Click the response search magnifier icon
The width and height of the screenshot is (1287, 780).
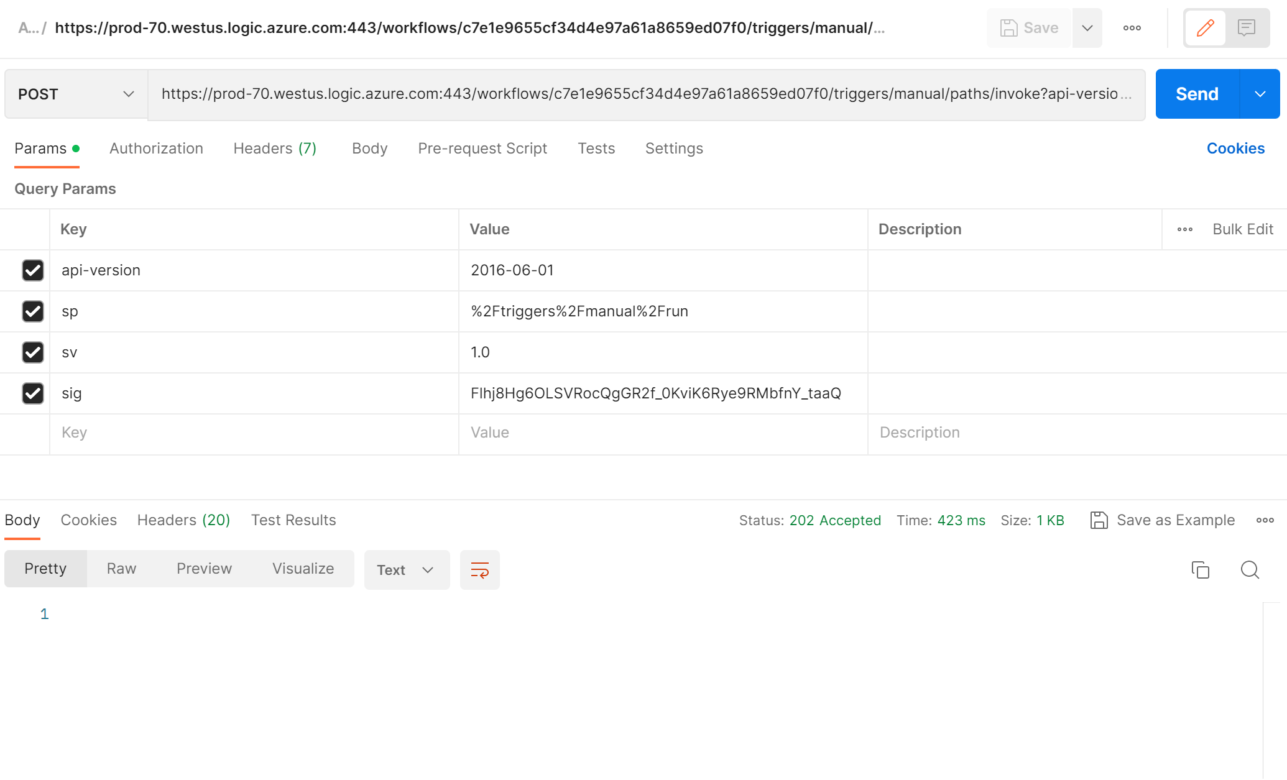(x=1250, y=569)
